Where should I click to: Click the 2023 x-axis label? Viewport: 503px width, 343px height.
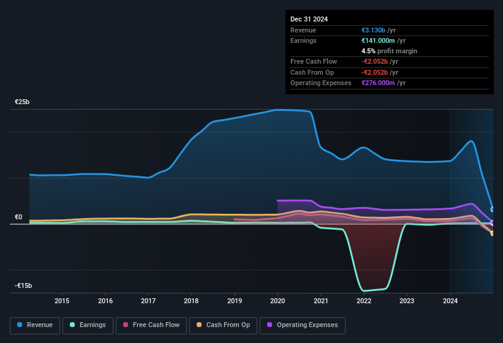point(407,301)
